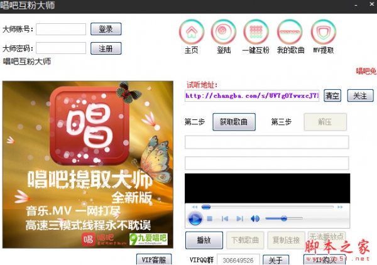Image resolution: width=377 pixels, height=265 pixels.
Task: Click the second empty result field
Action: [267, 163]
